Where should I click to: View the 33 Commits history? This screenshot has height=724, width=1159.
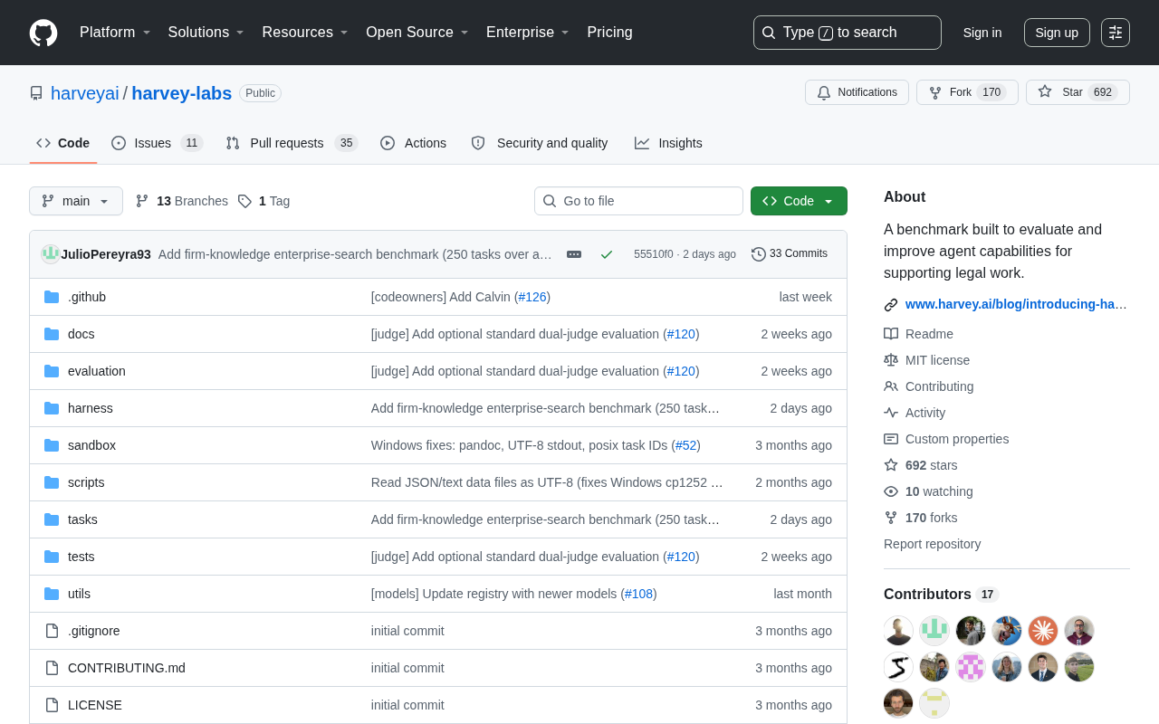tap(790, 254)
